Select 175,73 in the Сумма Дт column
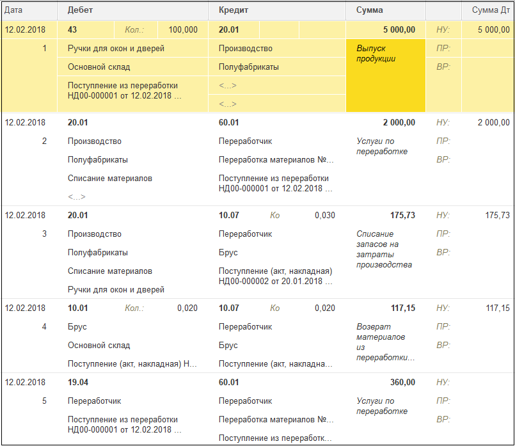 tap(498, 216)
